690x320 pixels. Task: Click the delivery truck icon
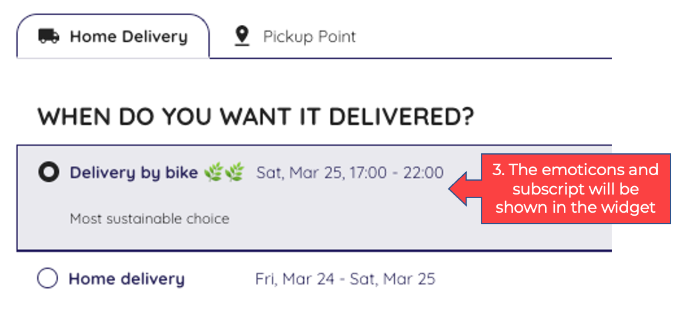(x=49, y=36)
